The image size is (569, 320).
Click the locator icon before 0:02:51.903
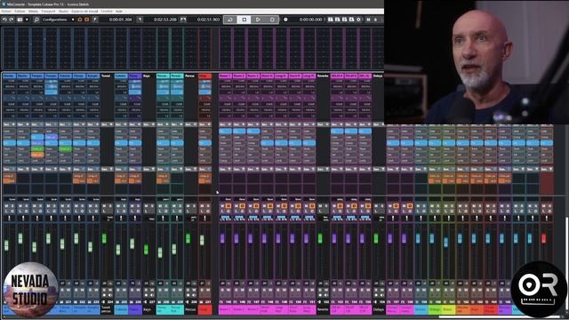[x=183, y=20]
